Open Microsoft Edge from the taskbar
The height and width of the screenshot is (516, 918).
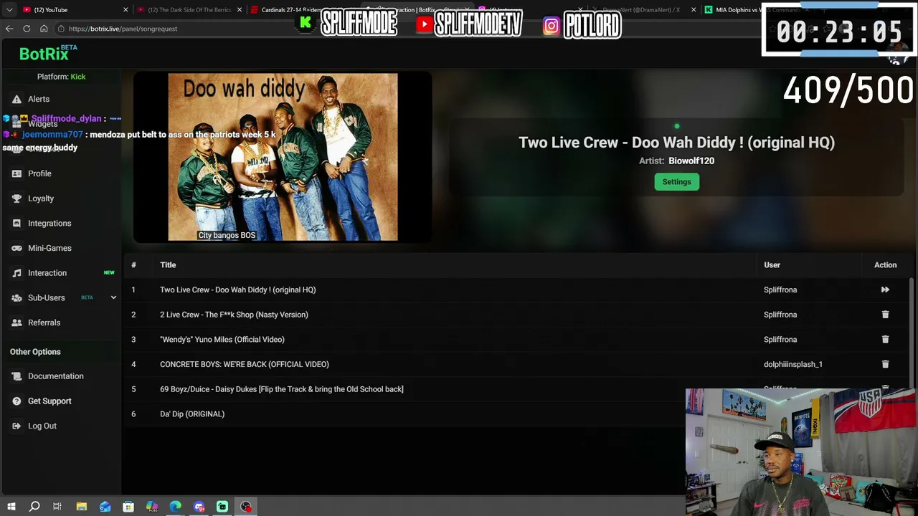176,507
